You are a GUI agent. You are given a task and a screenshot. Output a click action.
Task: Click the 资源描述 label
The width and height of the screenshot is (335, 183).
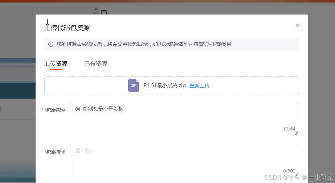click(55, 152)
